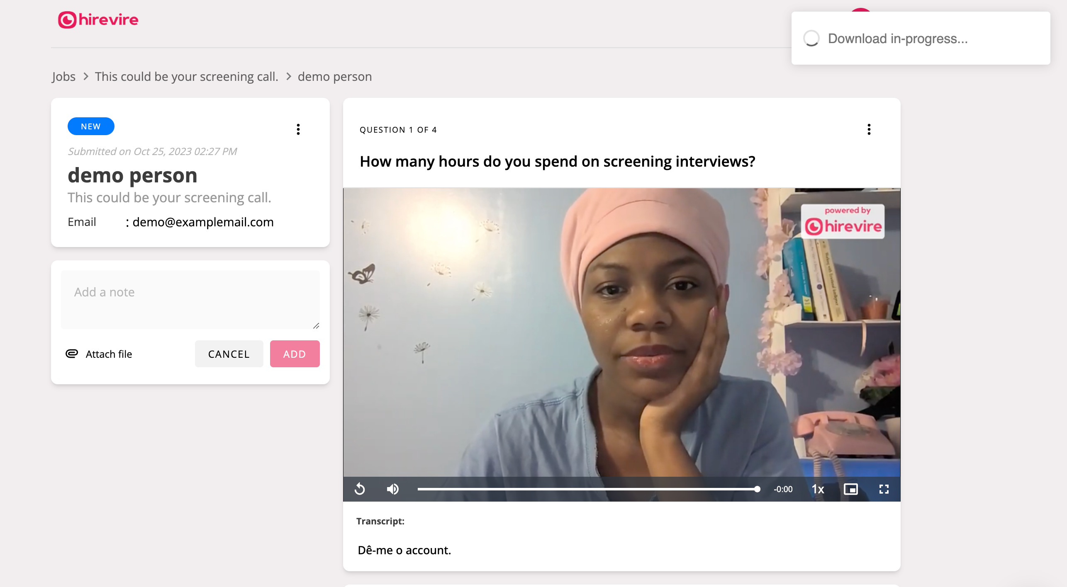The height and width of the screenshot is (587, 1067).
Task: Open 'This could be your screening call.' breadcrumb
Action: 186,77
